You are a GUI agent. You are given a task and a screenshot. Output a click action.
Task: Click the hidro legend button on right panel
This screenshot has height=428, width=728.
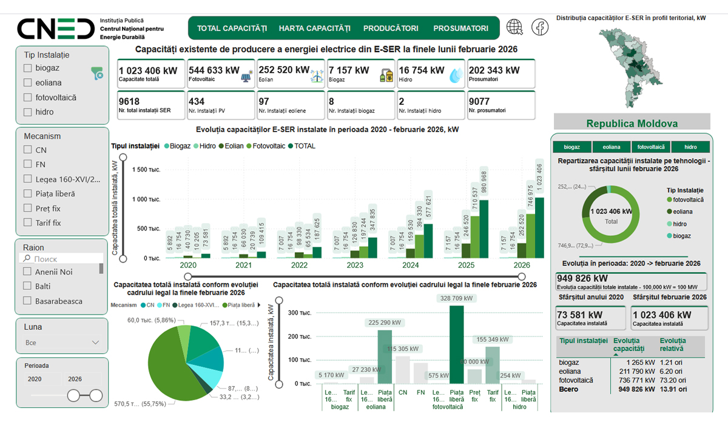click(x=690, y=146)
